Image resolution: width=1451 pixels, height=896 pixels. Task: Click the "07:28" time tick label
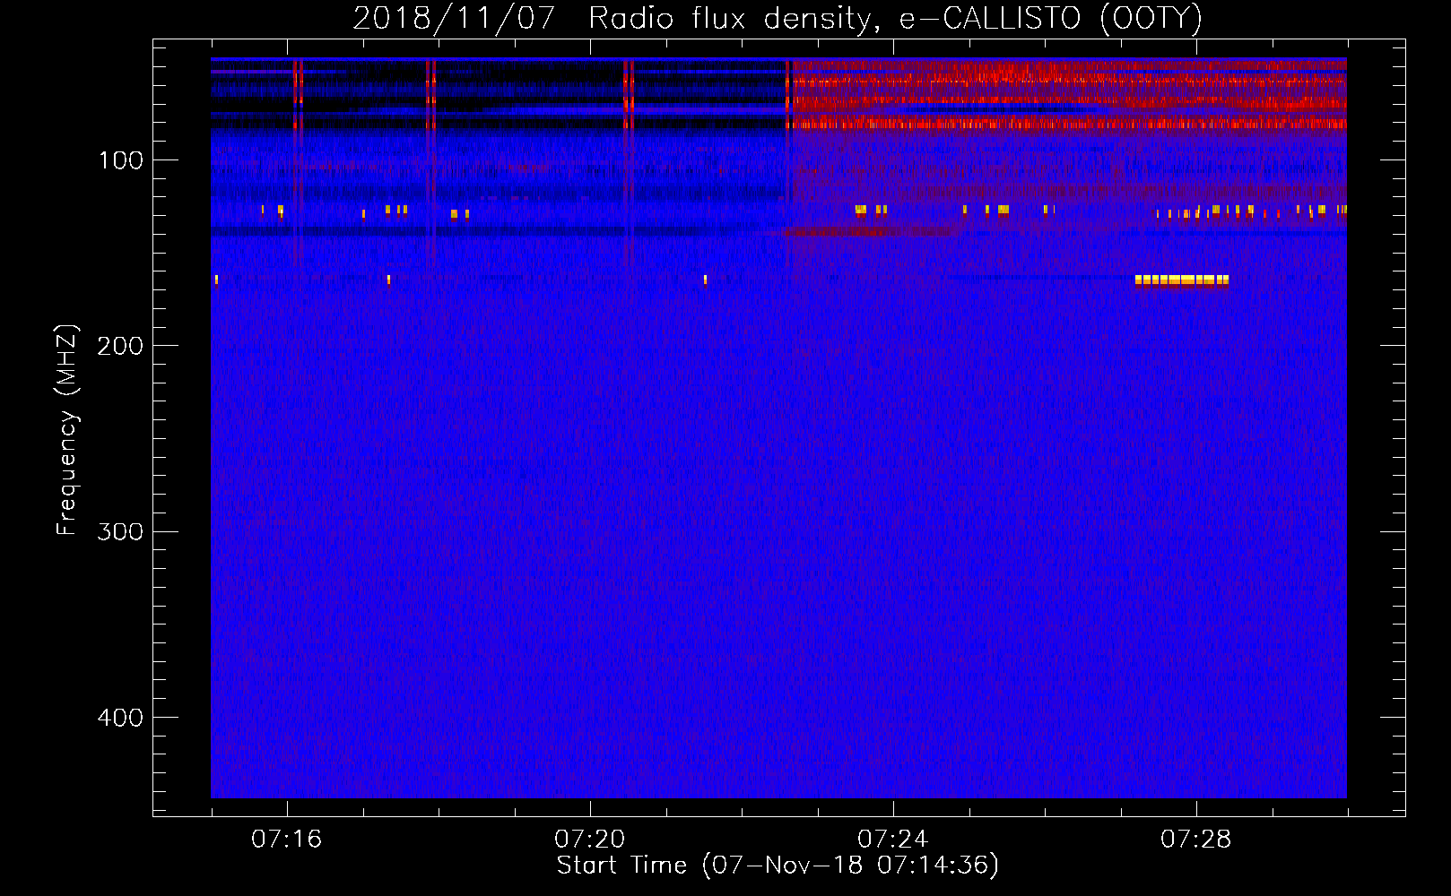pos(1196,840)
